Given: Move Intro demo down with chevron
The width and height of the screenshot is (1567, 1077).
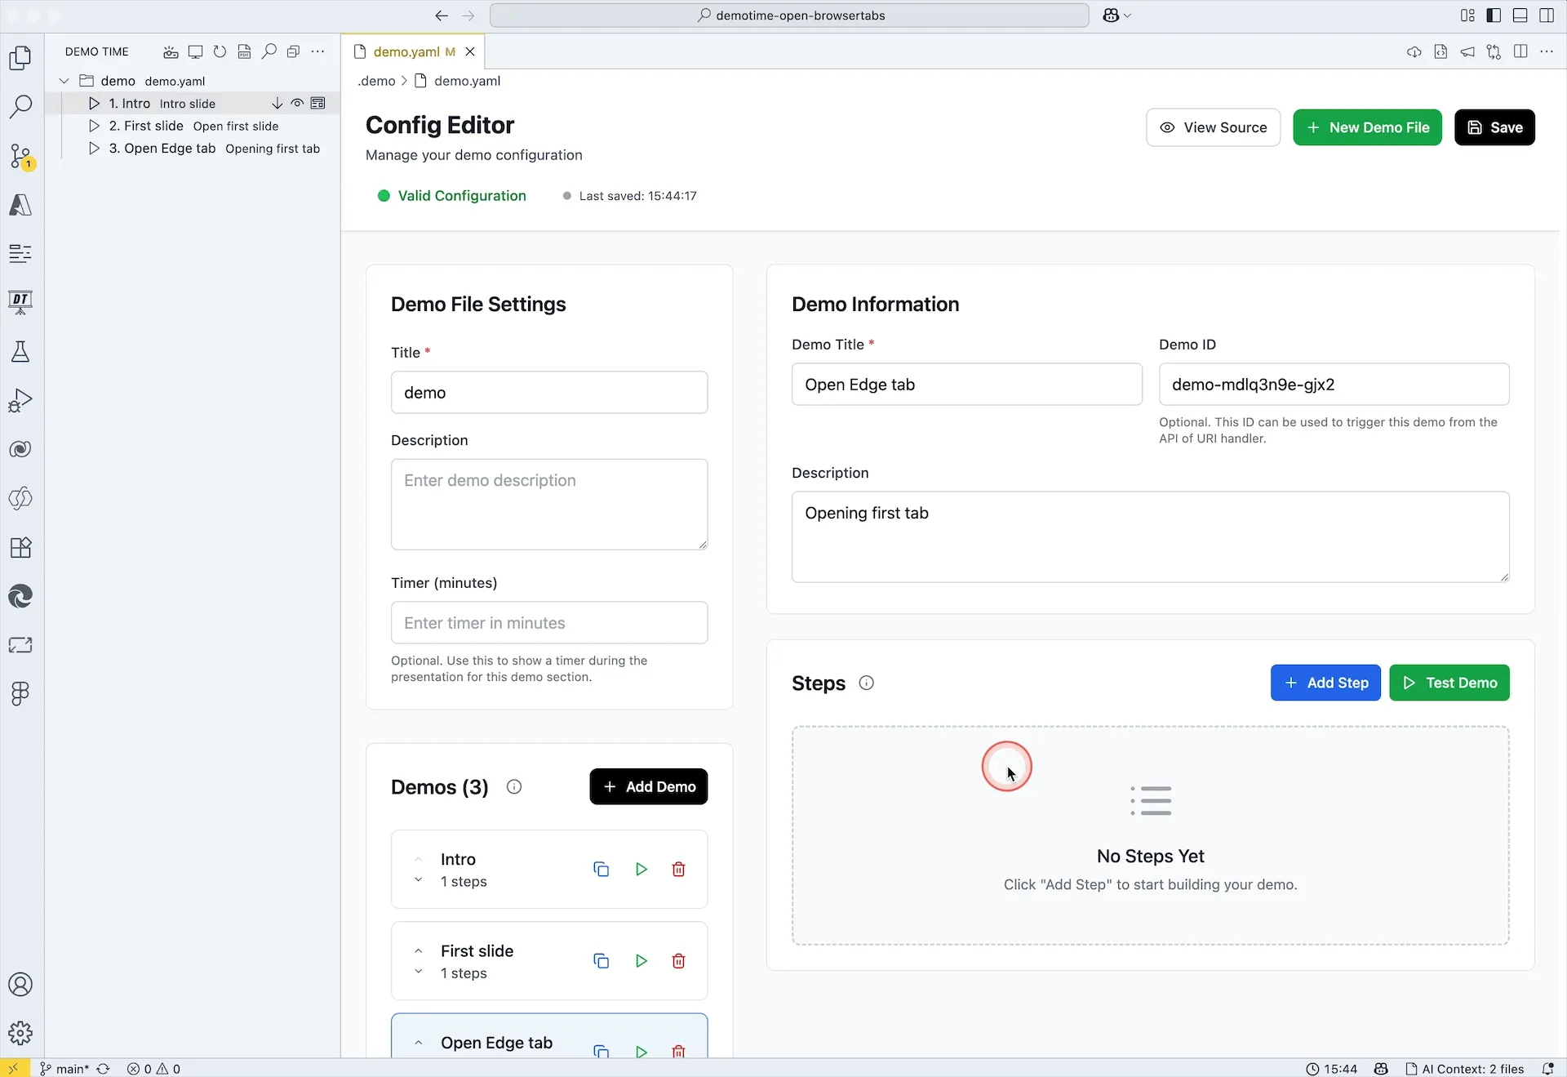Looking at the screenshot, I should click(x=418, y=880).
